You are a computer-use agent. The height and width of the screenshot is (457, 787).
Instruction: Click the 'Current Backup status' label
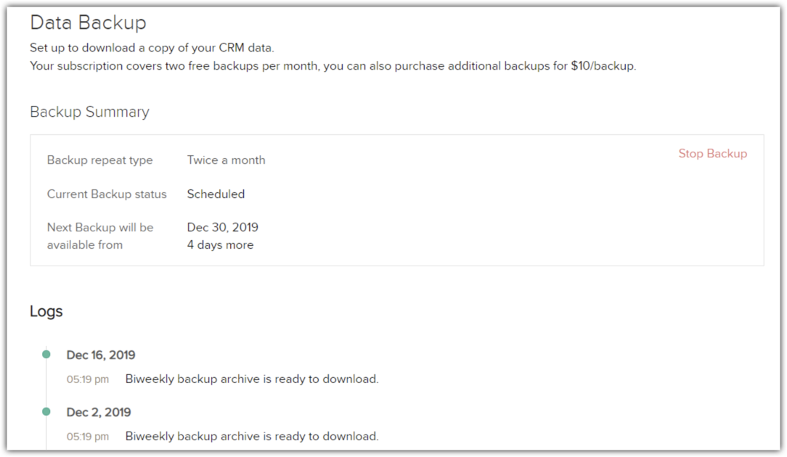coord(107,194)
